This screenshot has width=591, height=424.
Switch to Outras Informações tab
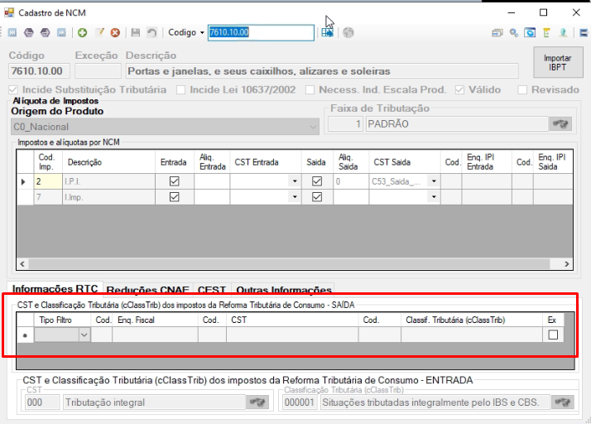[x=283, y=290]
